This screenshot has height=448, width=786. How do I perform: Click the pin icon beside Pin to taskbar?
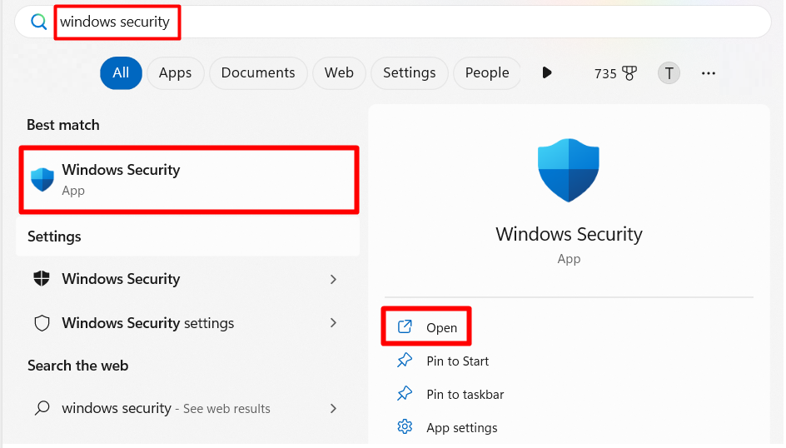(x=405, y=393)
